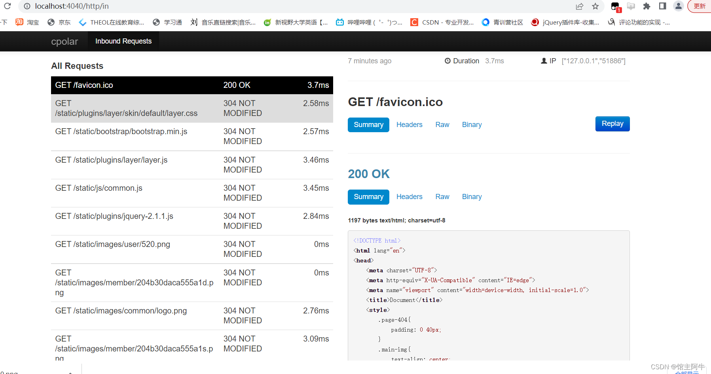Viewport: 711px width, 374px height.
Task: Select the layer.css request row
Action: [x=192, y=108]
